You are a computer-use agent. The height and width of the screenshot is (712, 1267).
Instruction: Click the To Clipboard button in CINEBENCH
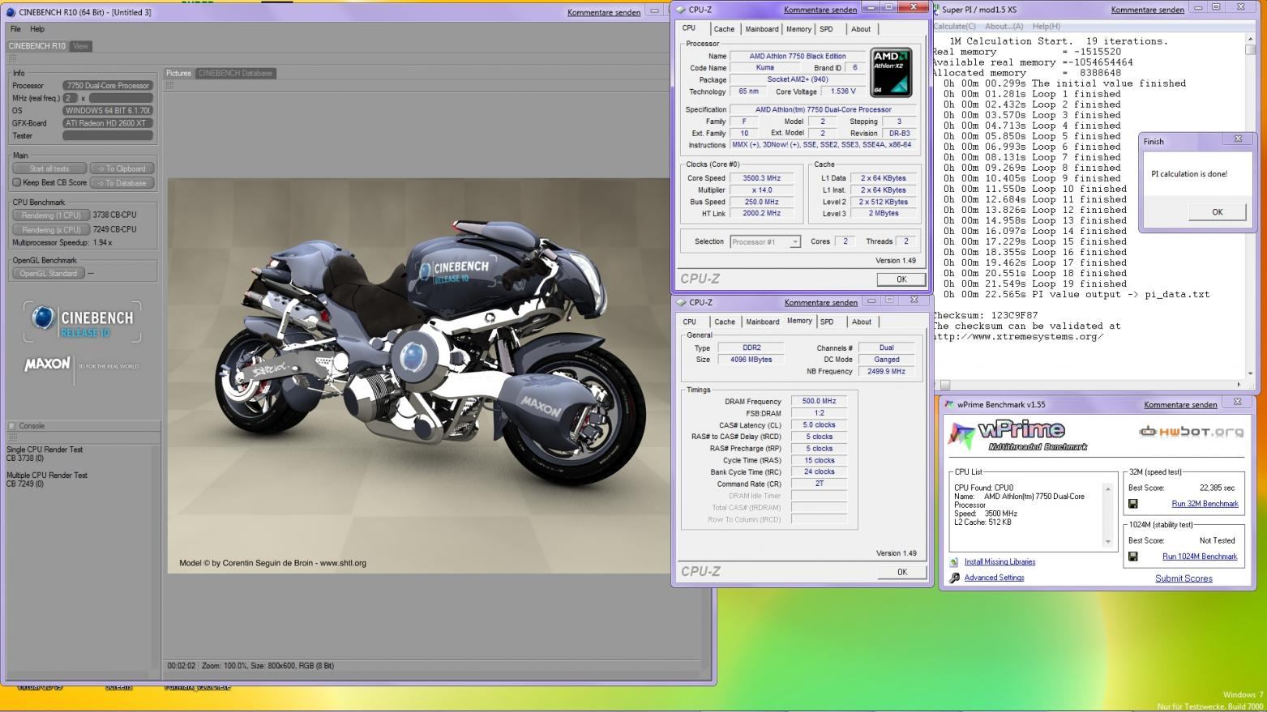(x=122, y=168)
